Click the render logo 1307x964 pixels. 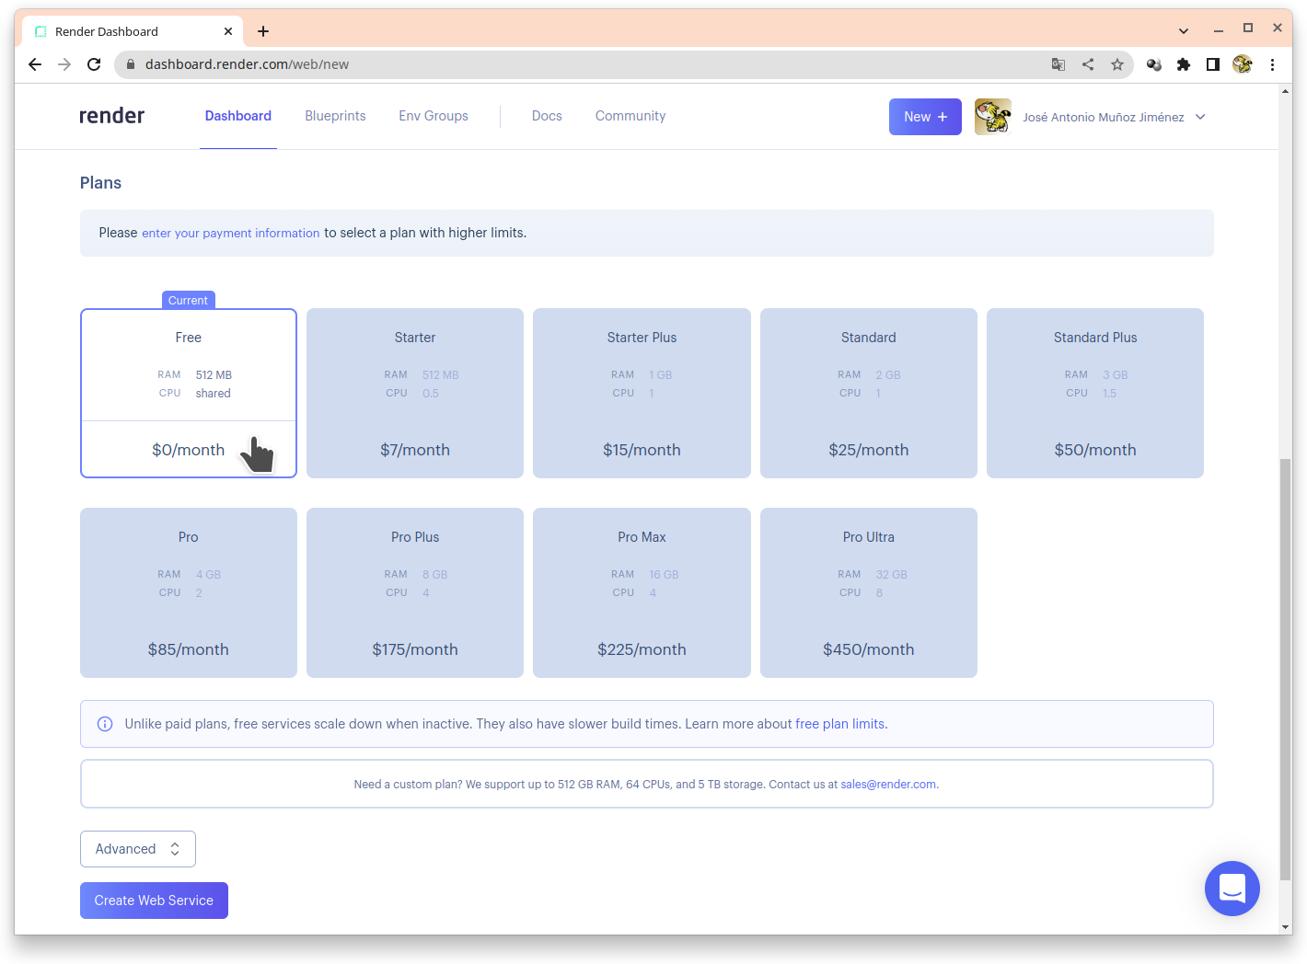click(111, 116)
